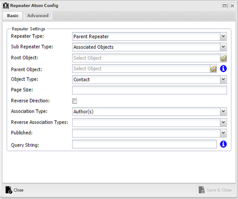Enable the Reverse Direction checkbox

click(74, 101)
